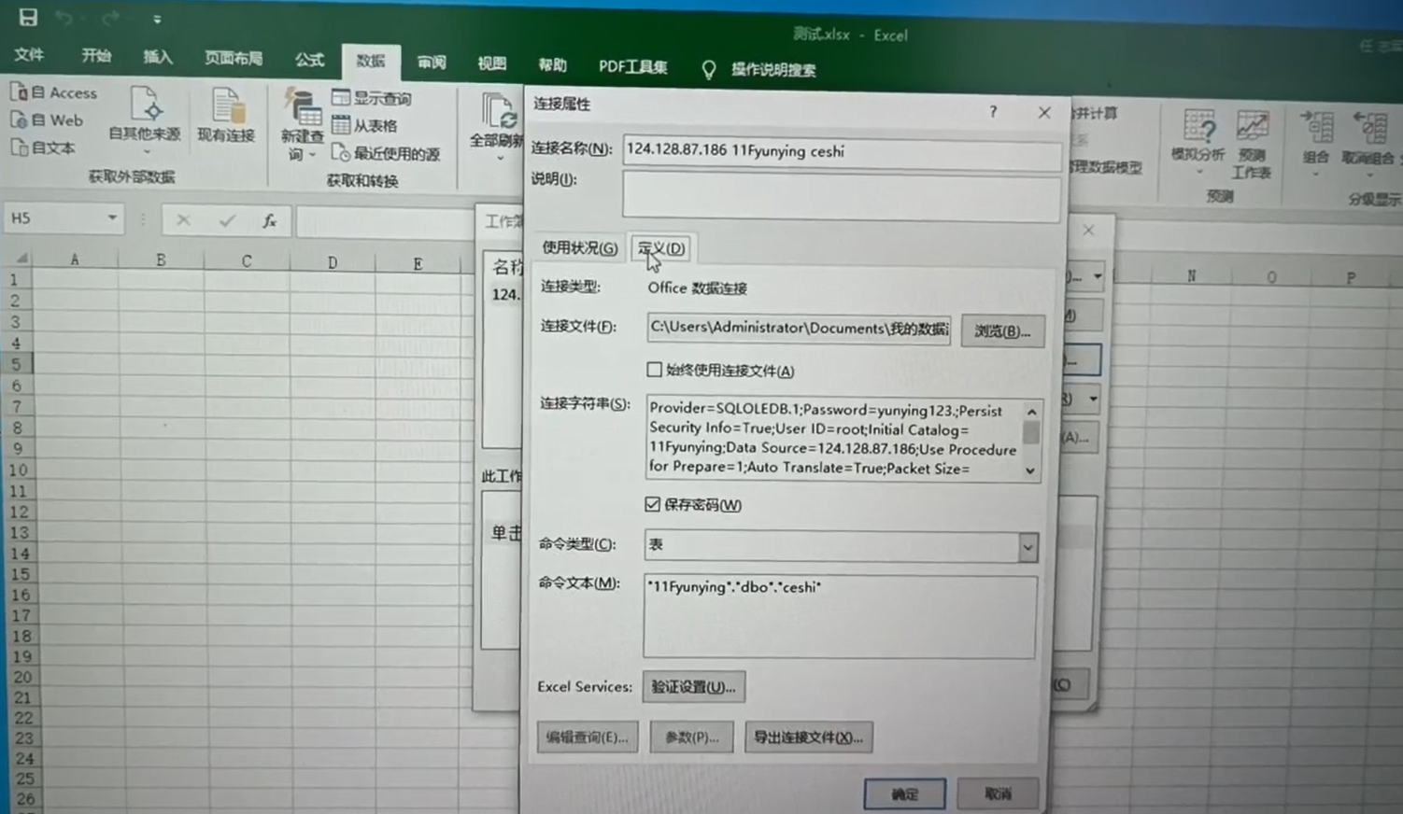1403x814 pixels.
Task: Open 自其他来源 data sources menu
Action: [145, 119]
